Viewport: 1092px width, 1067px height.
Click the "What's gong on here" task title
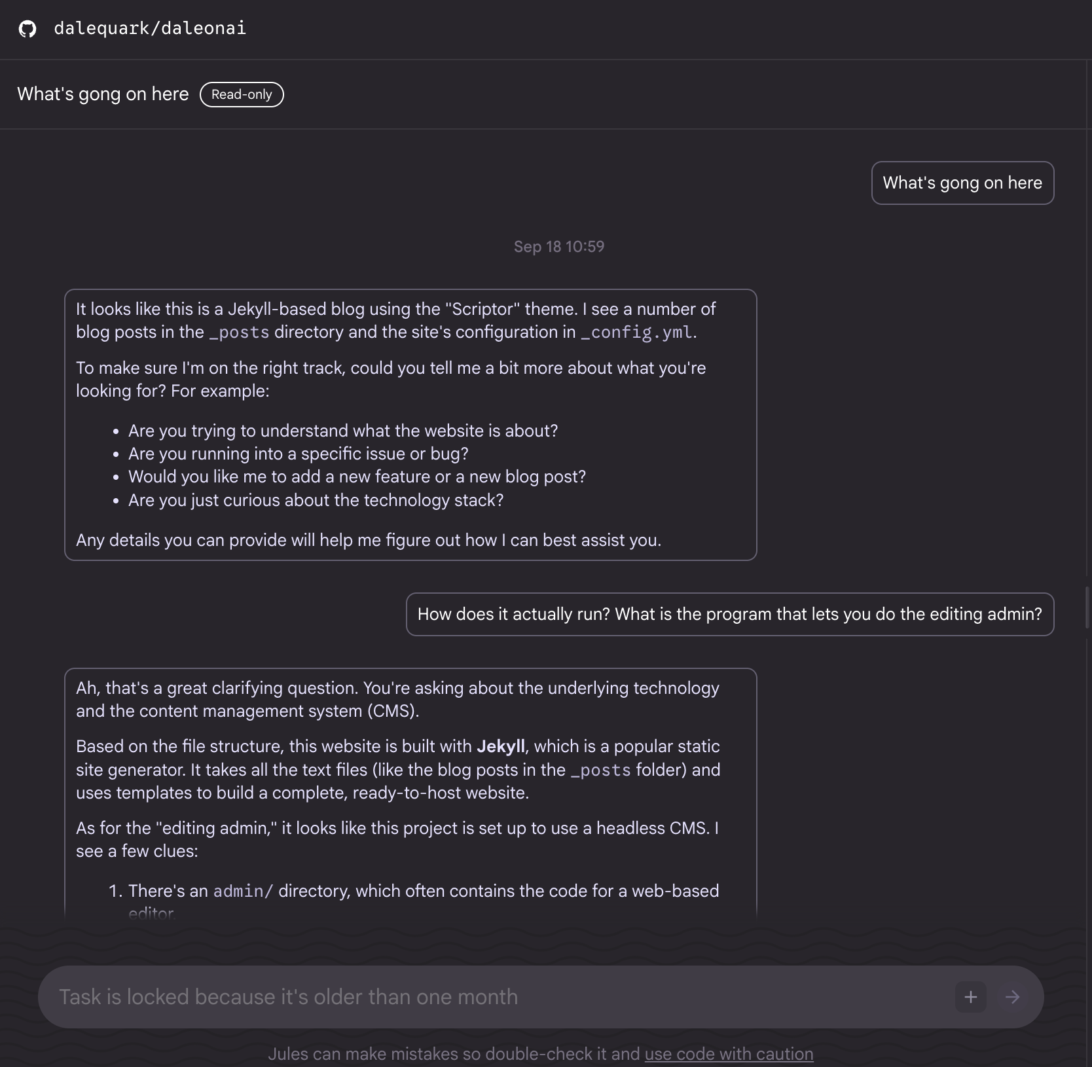pos(103,94)
